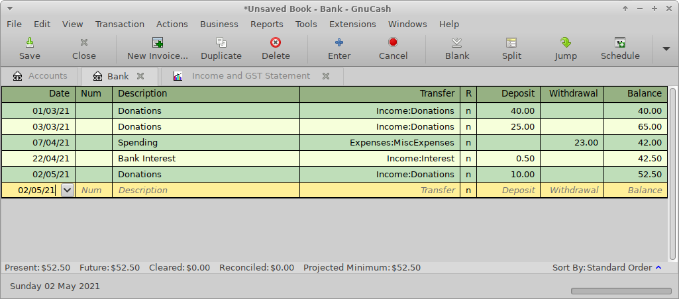Click the progress bar in status bar
Viewport: 679px width, 299px height.
(621, 291)
